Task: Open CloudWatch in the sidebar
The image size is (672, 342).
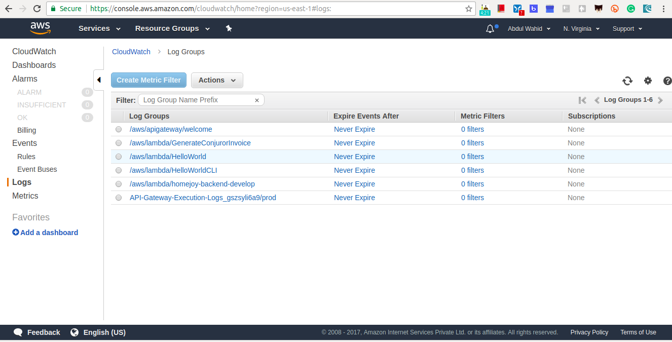Action: pos(34,52)
